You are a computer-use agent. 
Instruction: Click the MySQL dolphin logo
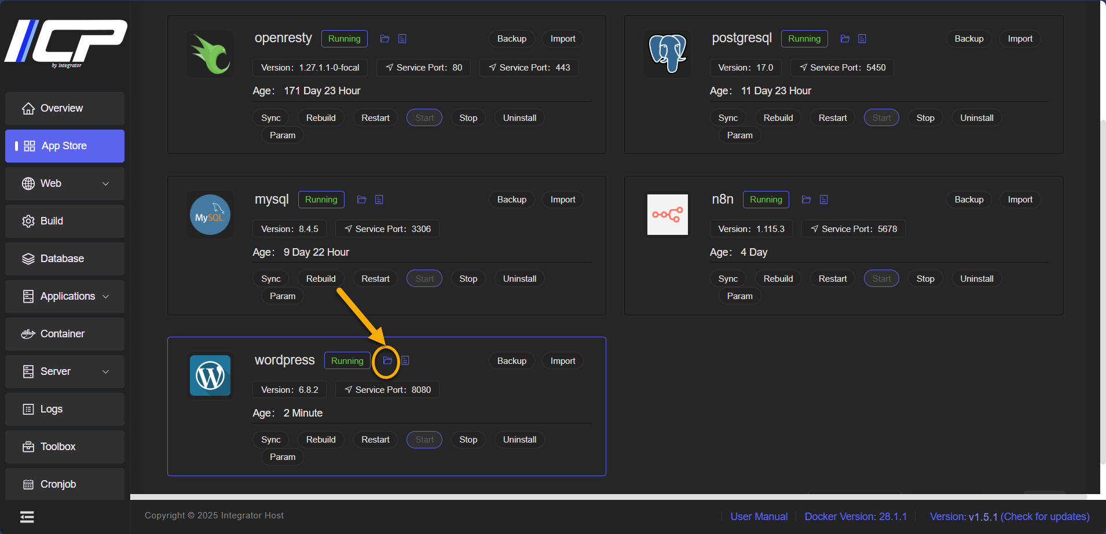(x=210, y=215)
